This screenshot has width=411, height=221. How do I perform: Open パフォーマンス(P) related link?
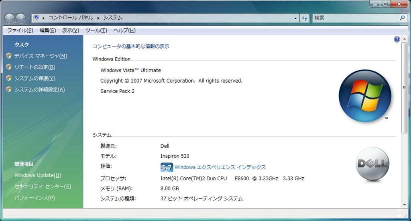tap(35, 198)
